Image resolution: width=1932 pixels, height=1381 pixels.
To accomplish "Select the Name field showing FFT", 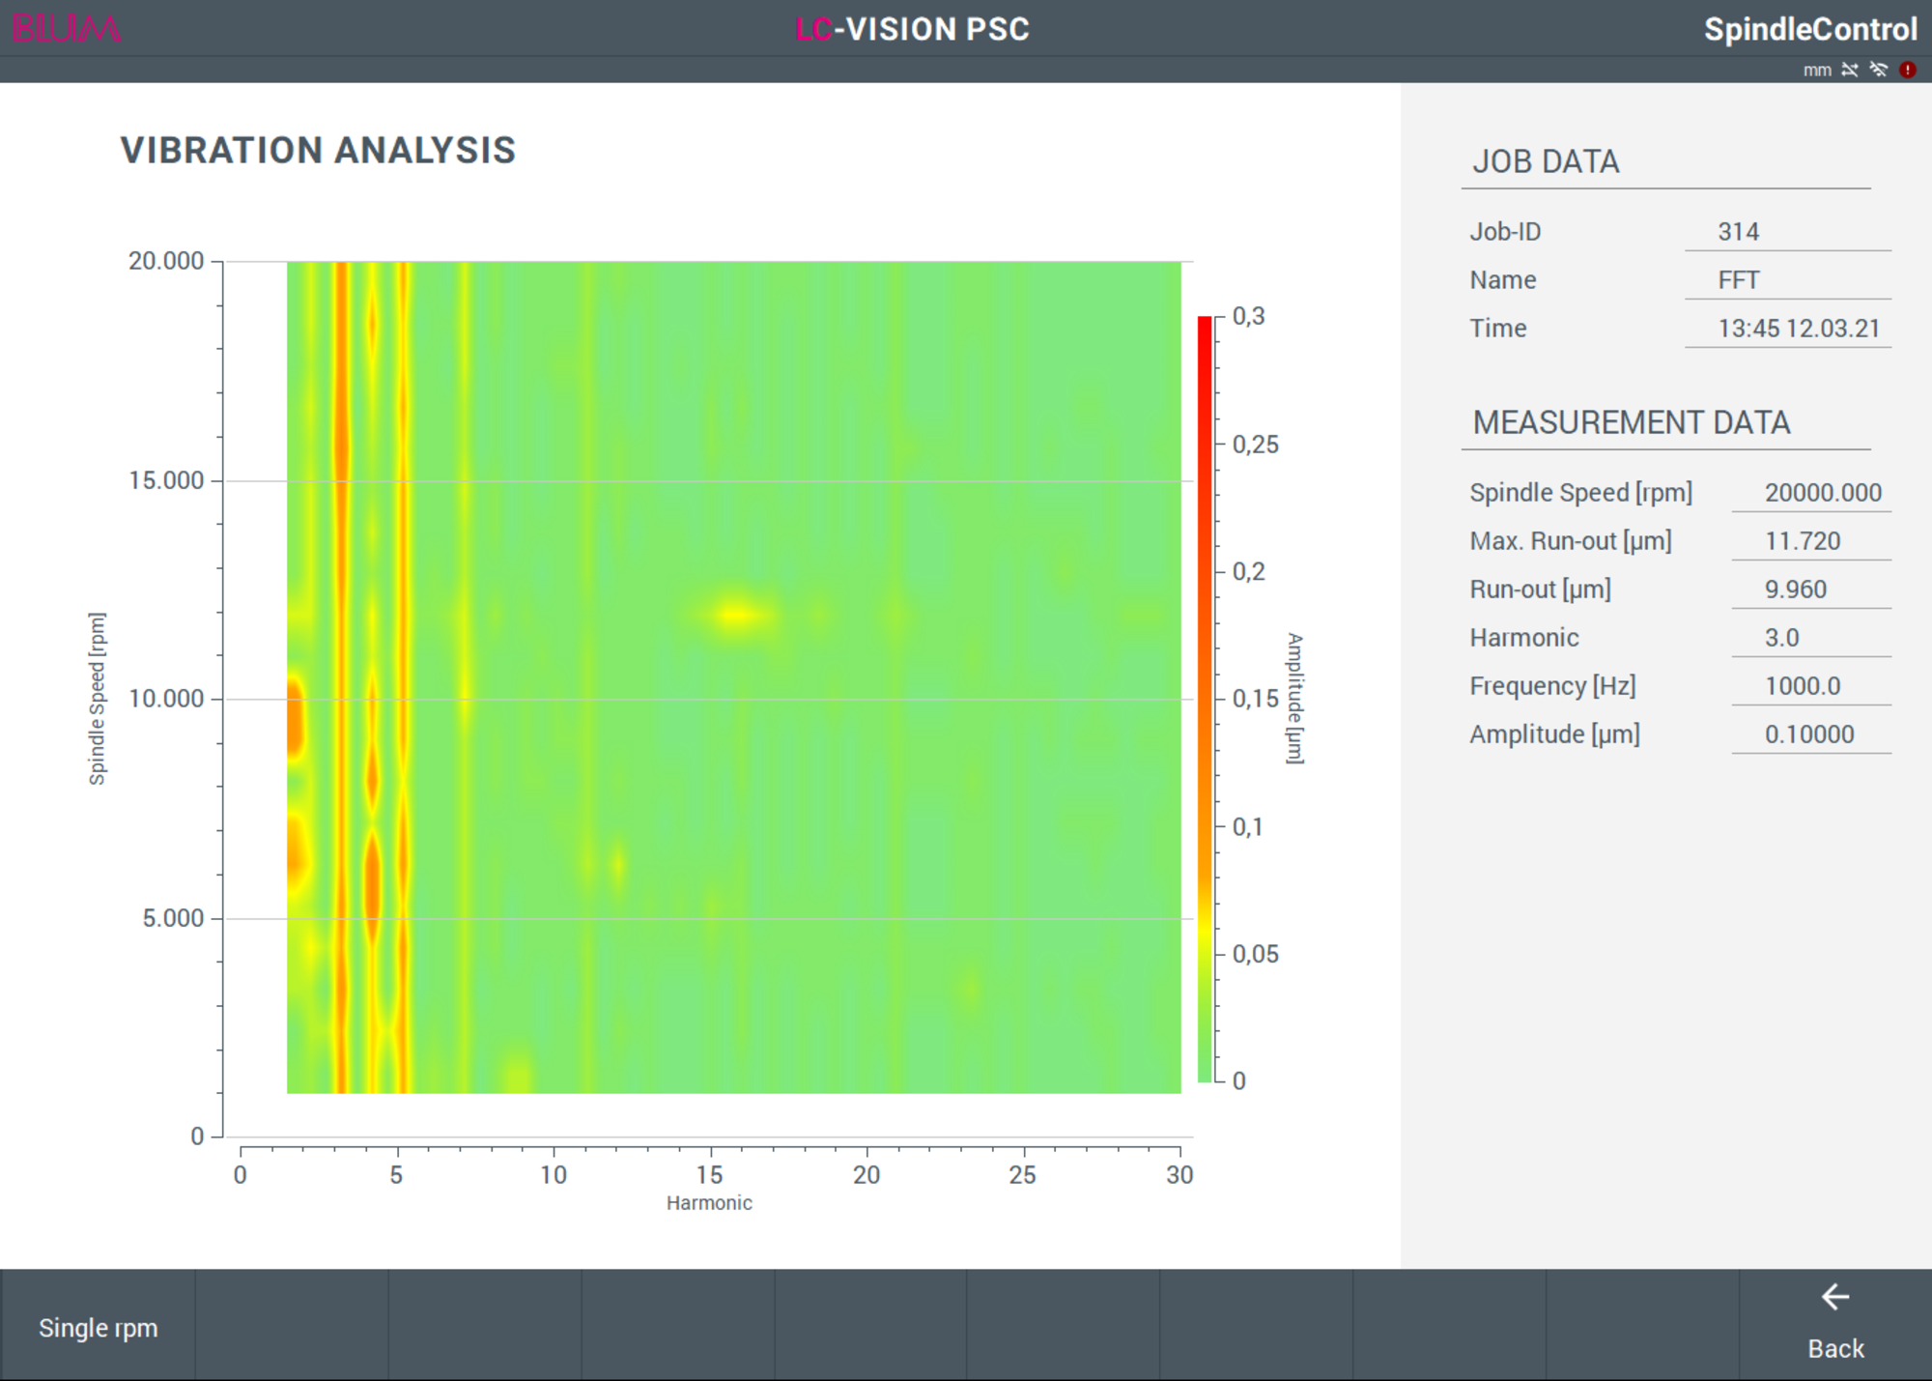I will pyautogui.click(x=1787, y=280).
